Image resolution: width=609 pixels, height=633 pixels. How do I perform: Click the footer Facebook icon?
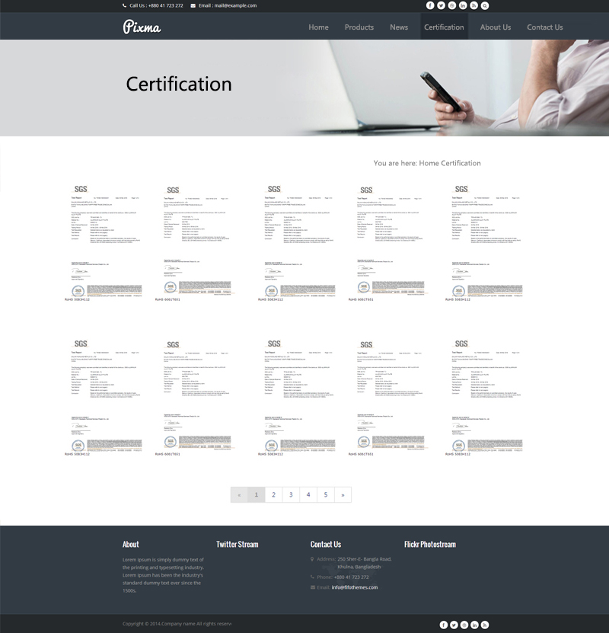click(x=444, y=625)
